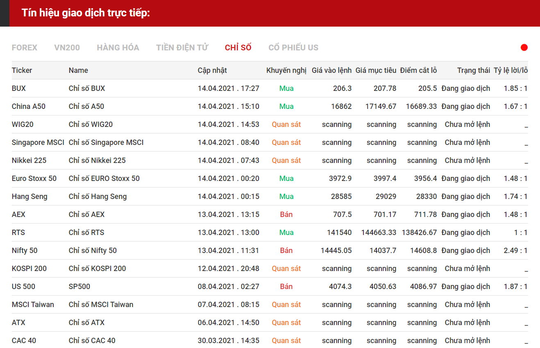
Task: Click the Cập nhật column header
Action: click(x=212, y=70)
